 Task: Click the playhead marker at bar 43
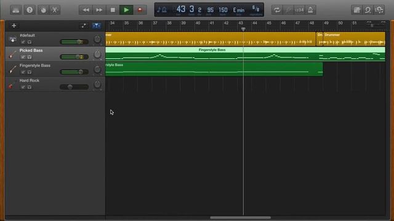tap(243, 29)
